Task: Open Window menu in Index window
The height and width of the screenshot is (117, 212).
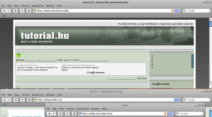Action: tap(95, 108)
